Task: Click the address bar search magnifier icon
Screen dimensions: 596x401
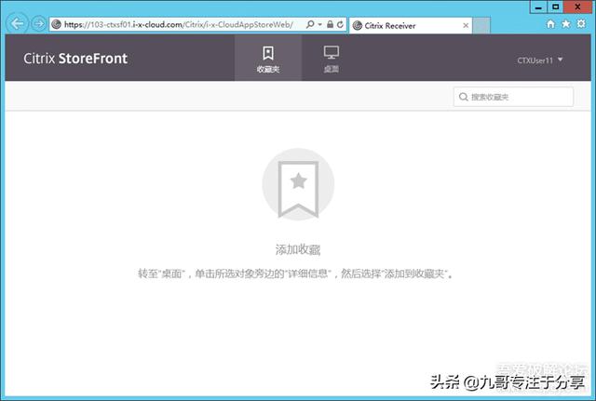Action: [309, 24]
